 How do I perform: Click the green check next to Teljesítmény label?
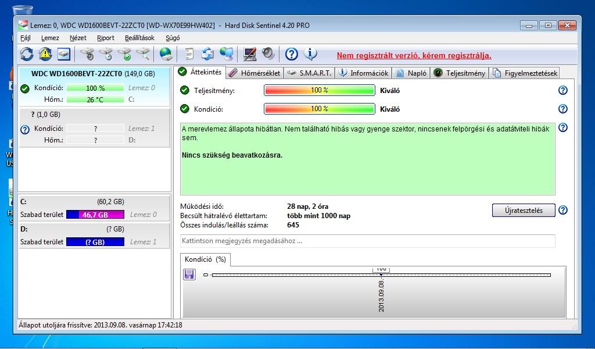click(185, 90)
